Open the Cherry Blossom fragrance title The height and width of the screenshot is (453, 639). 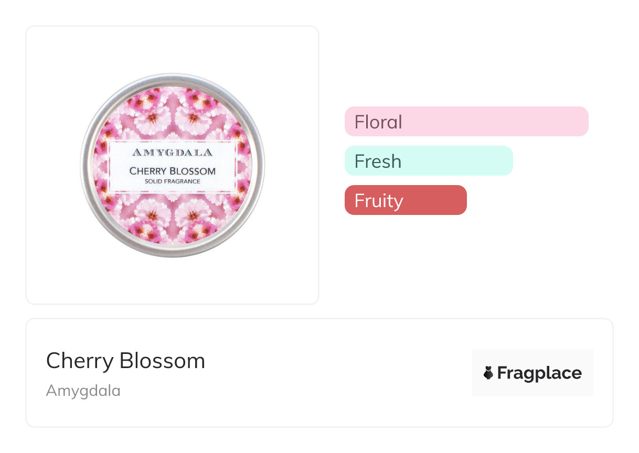[x=125, y=361]
